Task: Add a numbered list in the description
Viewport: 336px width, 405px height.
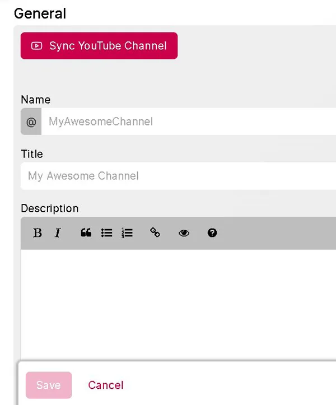Action: (x=127, y=233)
